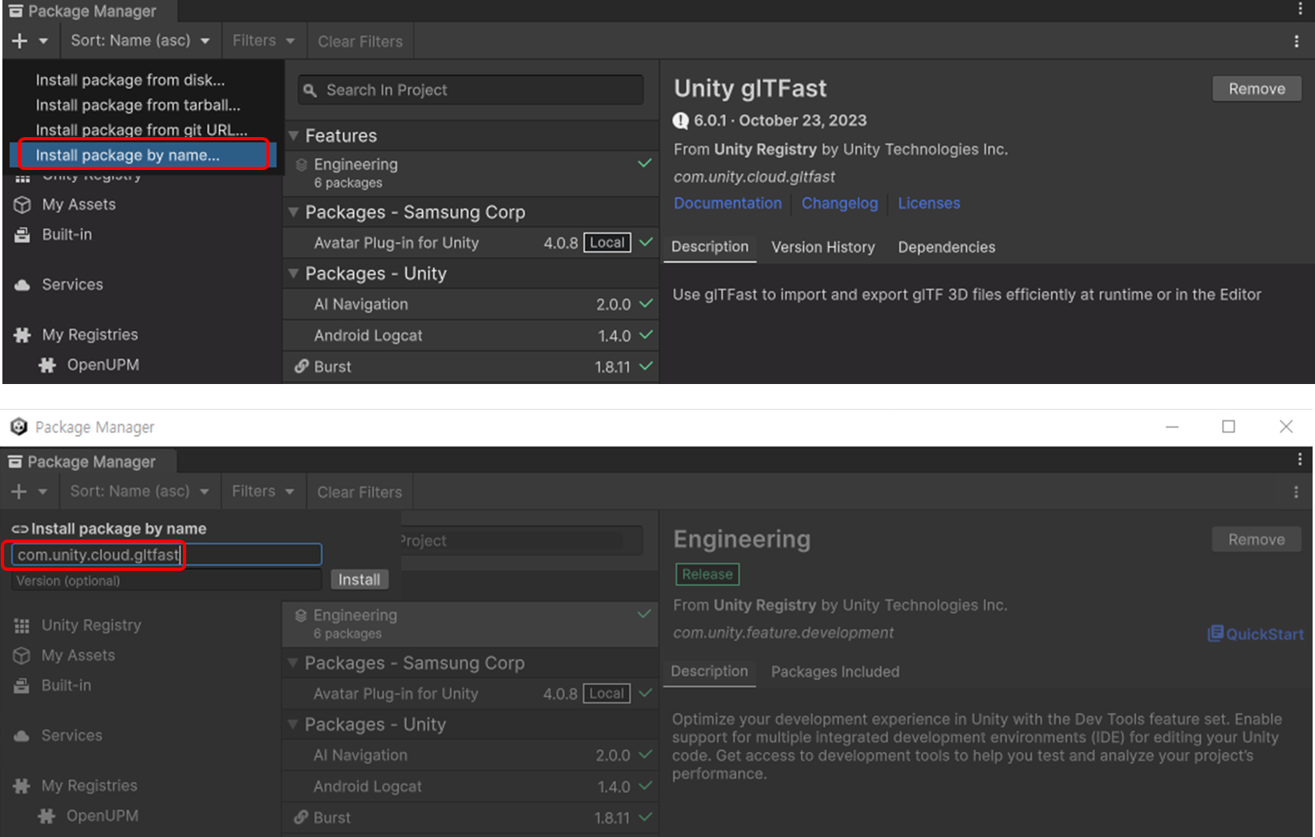This screenshot has width=1315, height=837.
Task: Click Version (optional) input field
Action: coord(166,580)
